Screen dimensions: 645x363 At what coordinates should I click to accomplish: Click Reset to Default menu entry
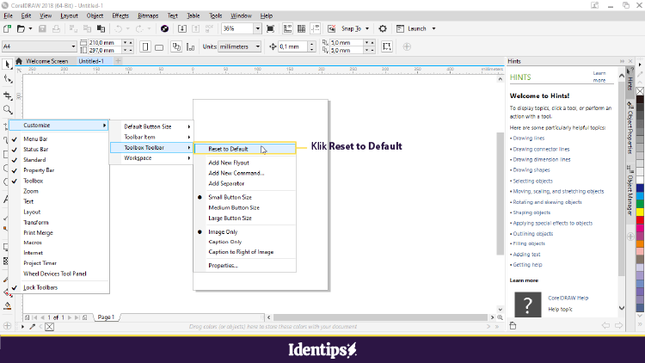(x=228, y=149)
